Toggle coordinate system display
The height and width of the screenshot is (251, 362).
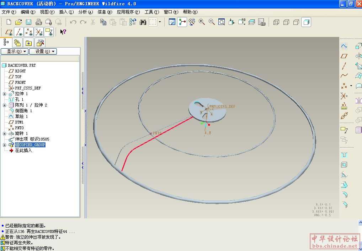39,32
